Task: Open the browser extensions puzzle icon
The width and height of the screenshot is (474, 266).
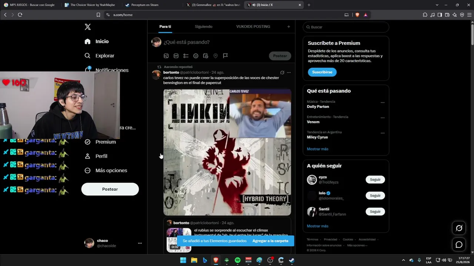Action: pyautogui.click(x=425, y=15)
